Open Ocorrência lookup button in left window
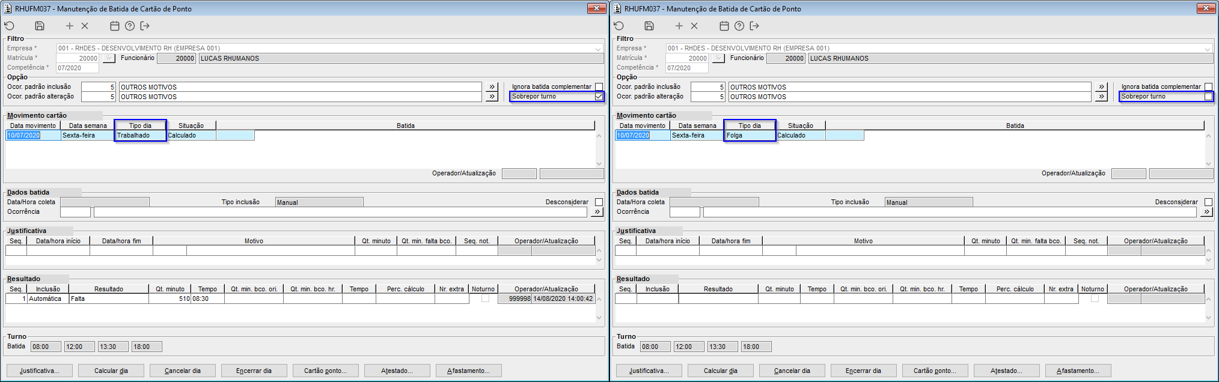 click(x=597, y=212)
